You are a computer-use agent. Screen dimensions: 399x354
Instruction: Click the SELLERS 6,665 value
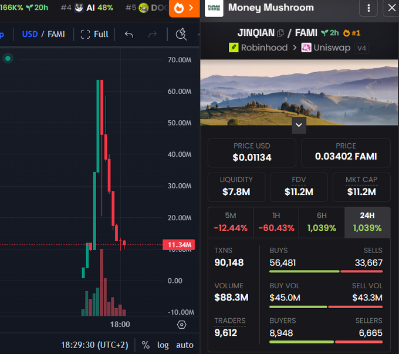click(x=370, y=333)
